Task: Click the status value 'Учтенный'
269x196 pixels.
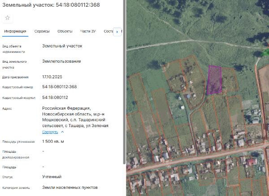Action: pyautogui.click(x=52, y=177)
